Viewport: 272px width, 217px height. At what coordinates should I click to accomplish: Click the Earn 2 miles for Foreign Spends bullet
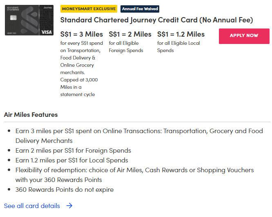73,150
